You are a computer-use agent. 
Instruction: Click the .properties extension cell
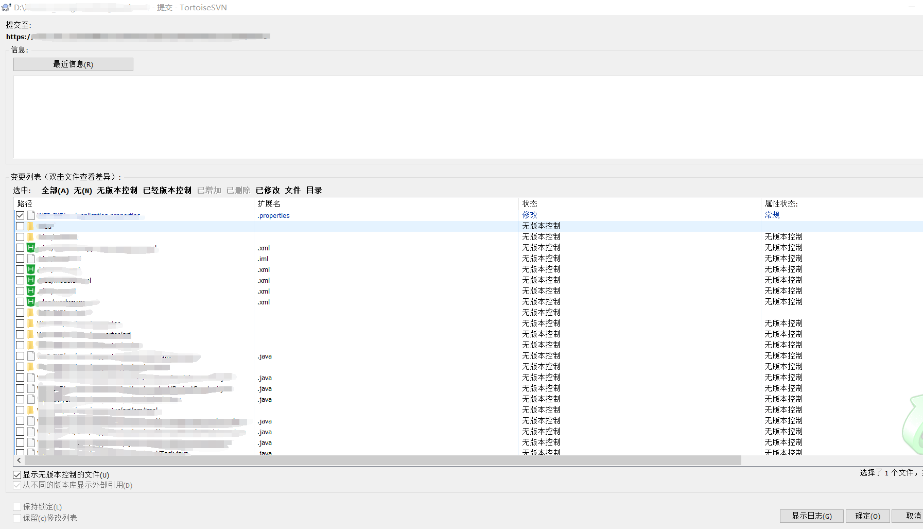[274, 216]
